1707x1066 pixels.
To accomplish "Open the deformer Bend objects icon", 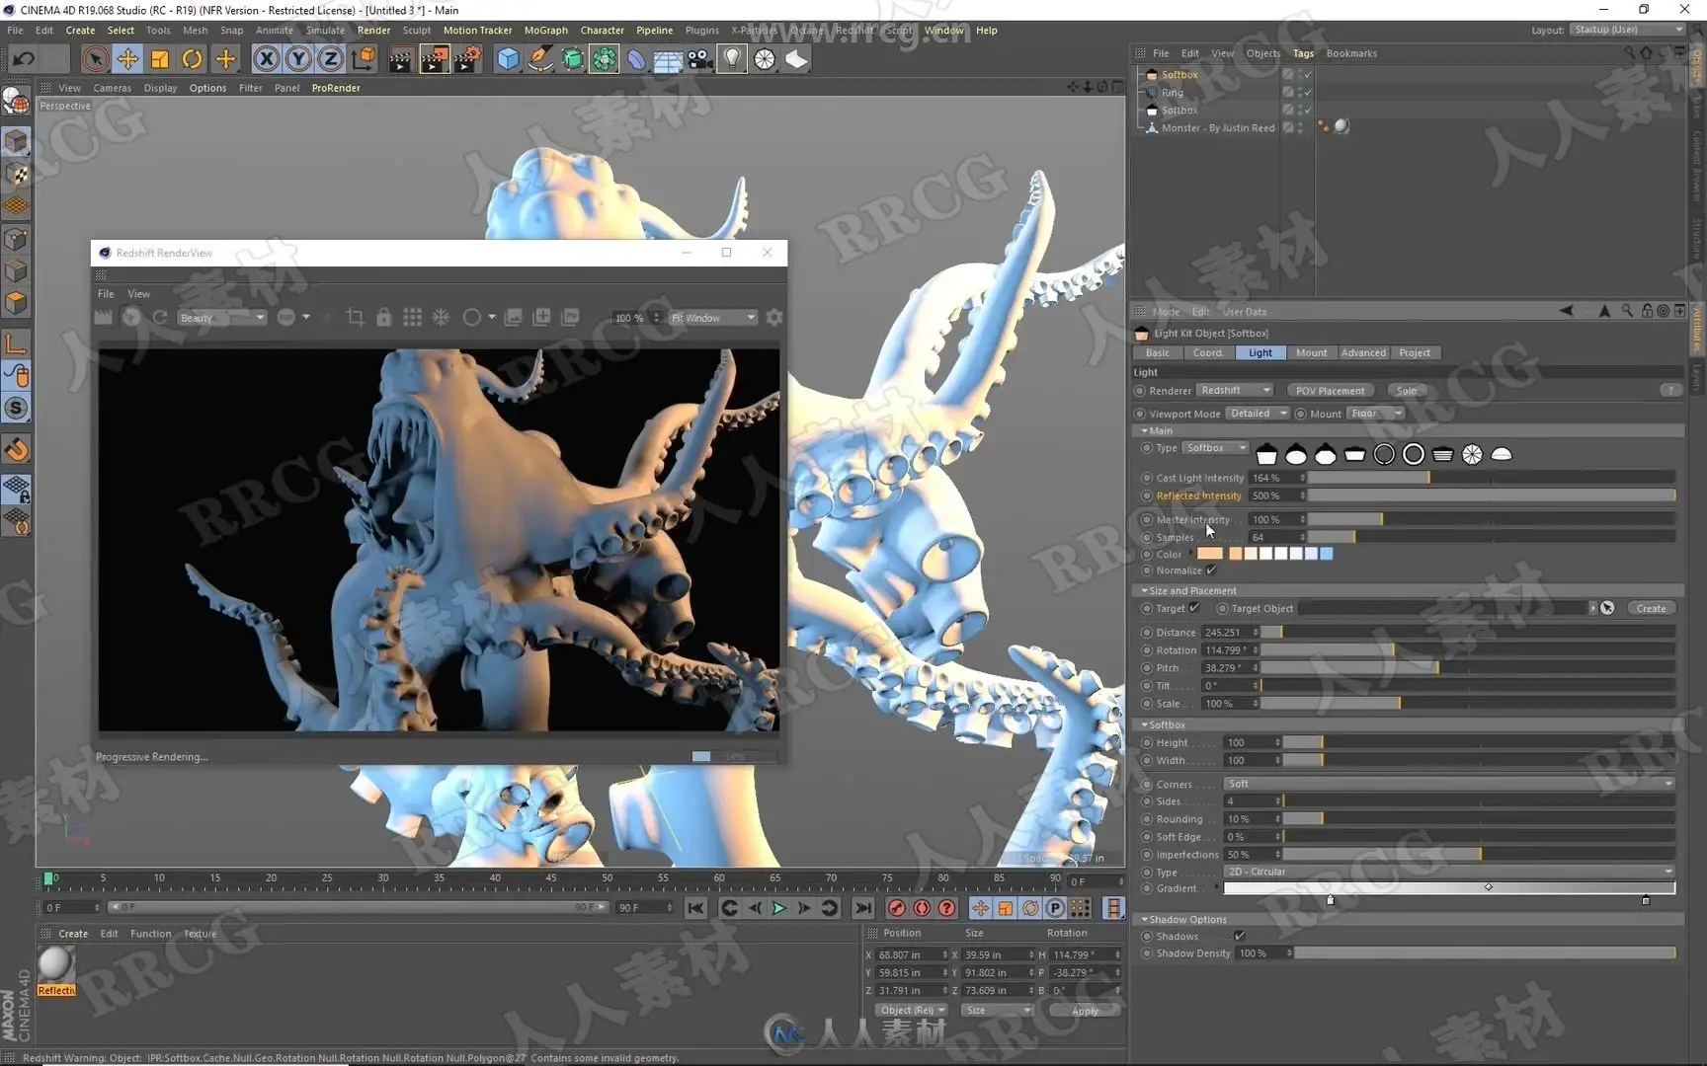I will coord(636,59).
